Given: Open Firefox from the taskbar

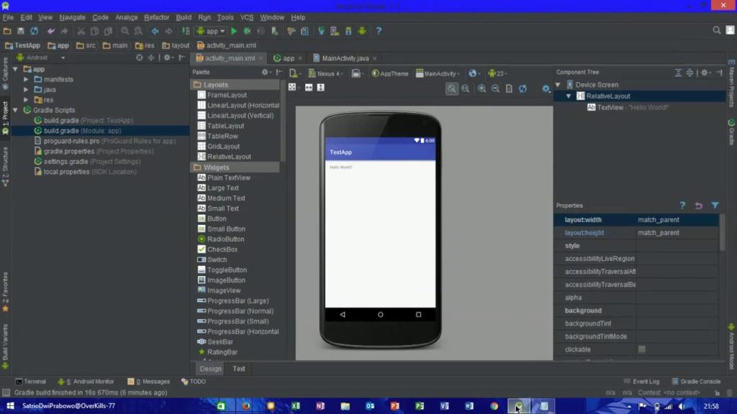Looking at the screenshot, I should tap(246, 405).
